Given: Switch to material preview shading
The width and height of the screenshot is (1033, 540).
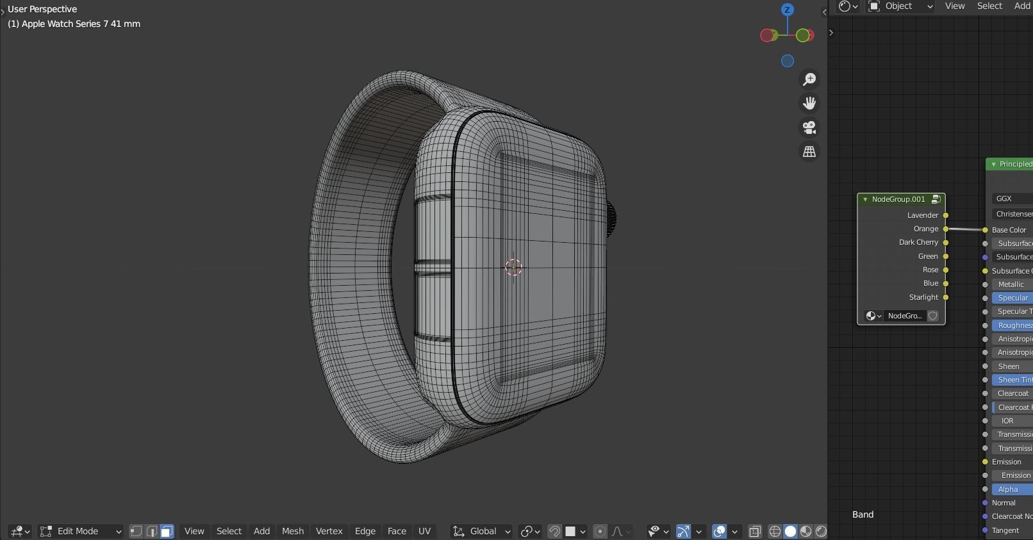Looking at the screenshot, I should [806, 531].
